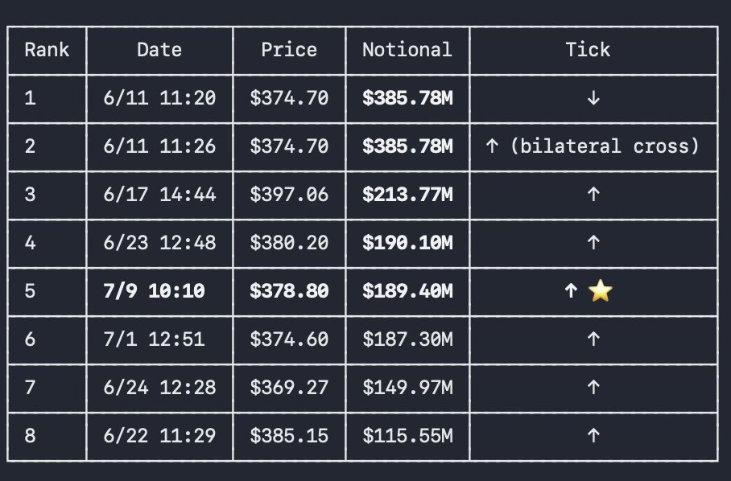
Task: Click the Price column header
Action: (289, 50)
